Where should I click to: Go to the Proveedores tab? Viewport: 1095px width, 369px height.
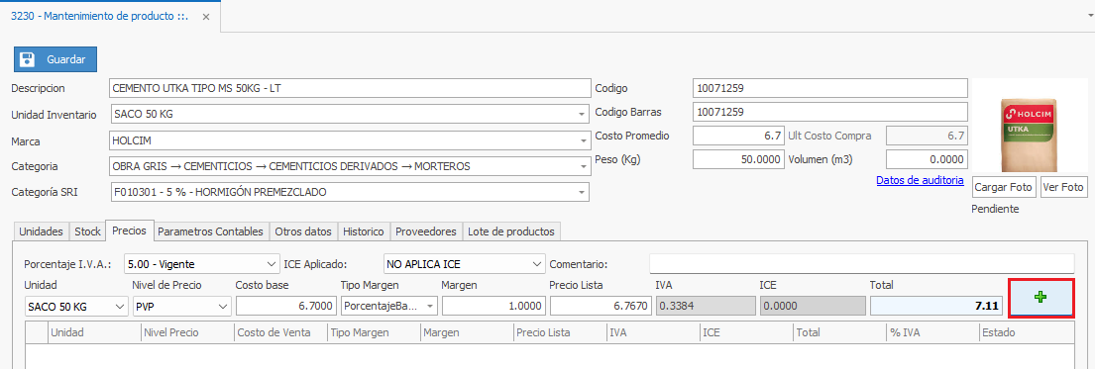click(x=426, y=231)
